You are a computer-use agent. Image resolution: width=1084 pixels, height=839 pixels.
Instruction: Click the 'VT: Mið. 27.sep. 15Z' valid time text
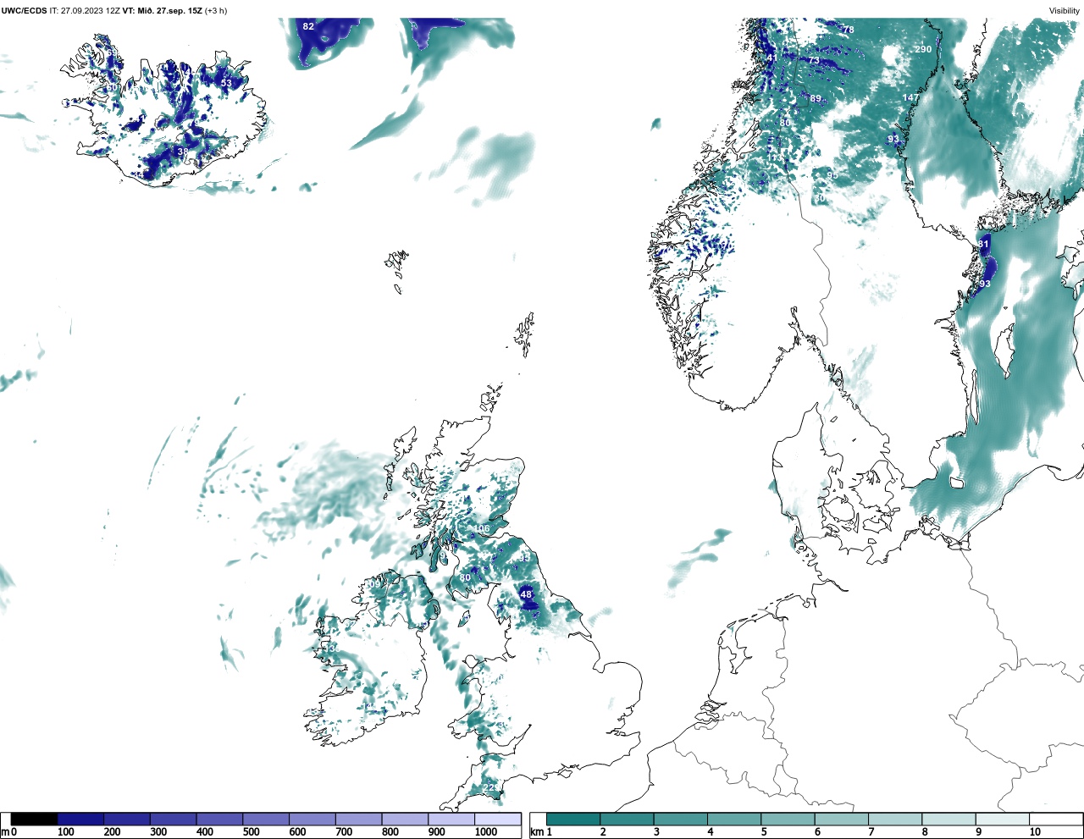click(x=163, y=11)
